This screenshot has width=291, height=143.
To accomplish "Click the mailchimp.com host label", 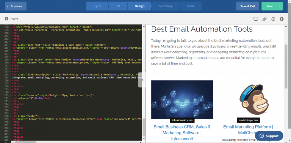I will (x=248, y=120).
